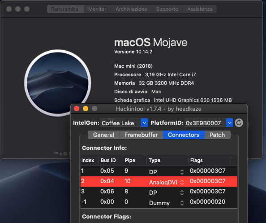Viewport: 266px width, 223px height.
Task: Click Pipe value 10
Action: tap(127, 181)
